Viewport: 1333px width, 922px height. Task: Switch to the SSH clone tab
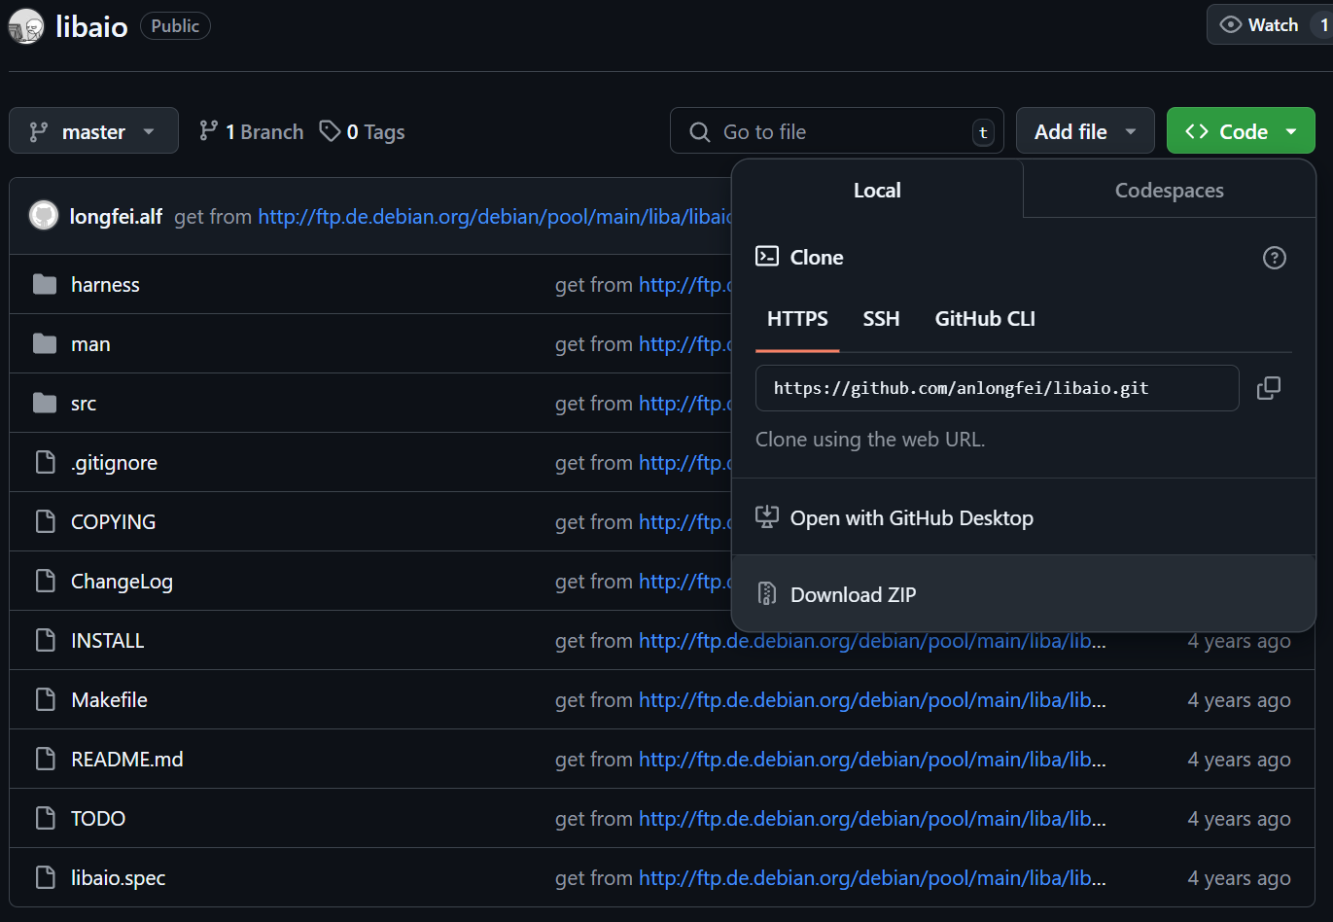[x=881, y=319]
